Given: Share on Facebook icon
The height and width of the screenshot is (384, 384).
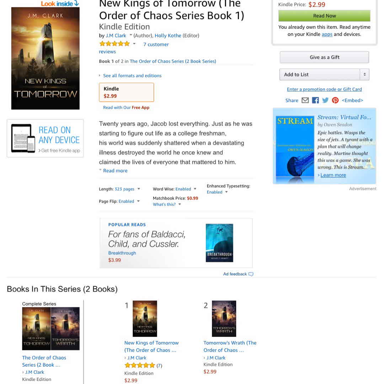Looking at the screenshot, I should pyautogui.click(x=315, y=100).
